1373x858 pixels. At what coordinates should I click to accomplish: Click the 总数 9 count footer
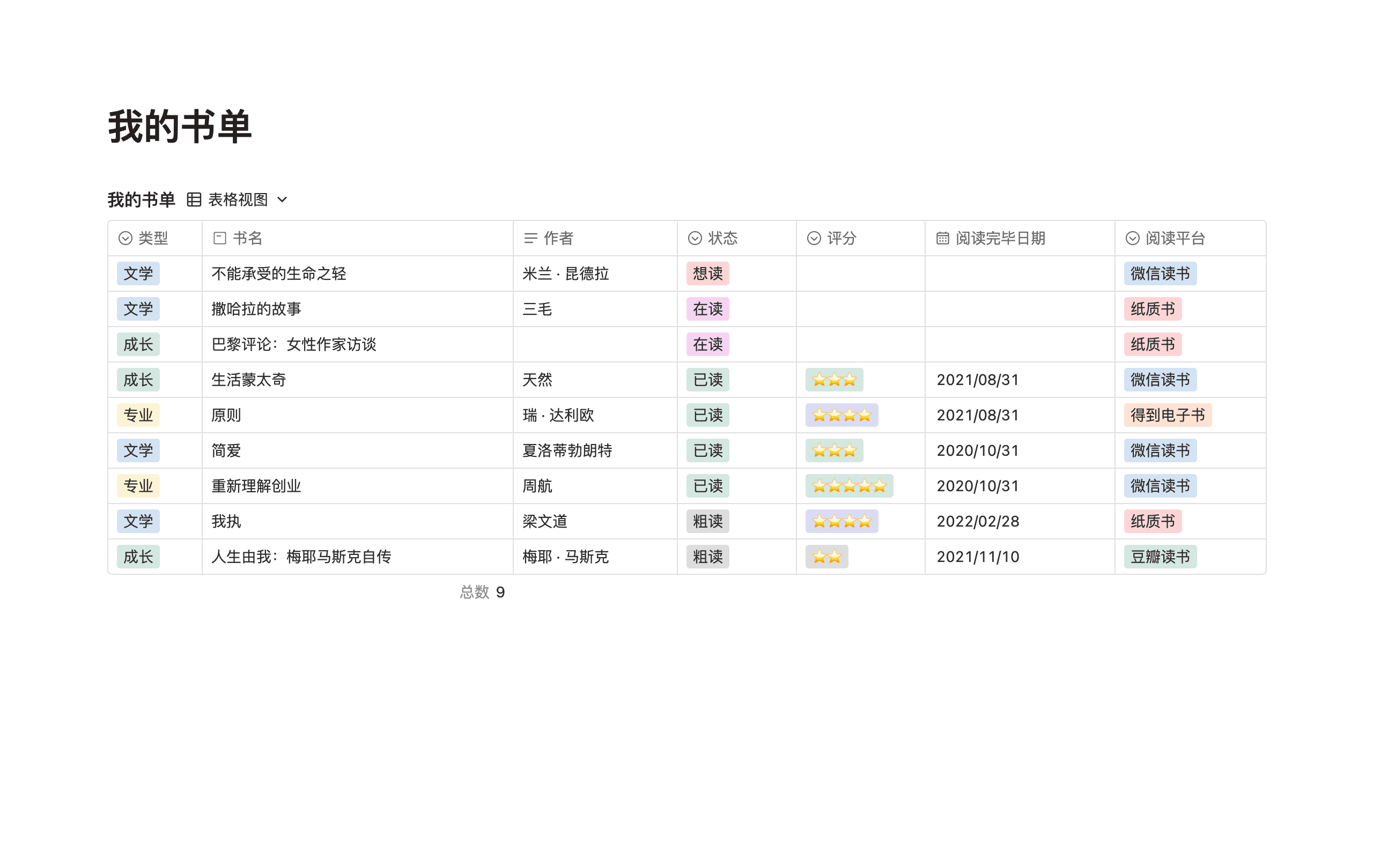482,593
